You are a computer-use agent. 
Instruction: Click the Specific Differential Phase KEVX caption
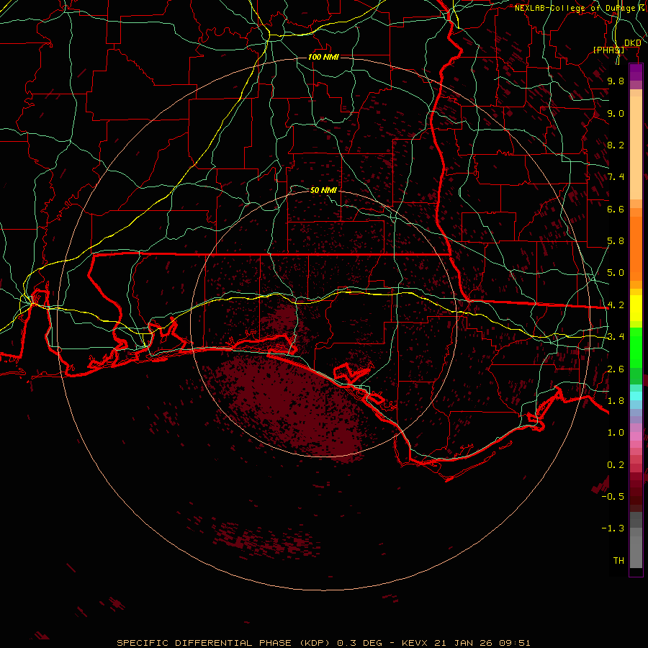click(323, 643)
